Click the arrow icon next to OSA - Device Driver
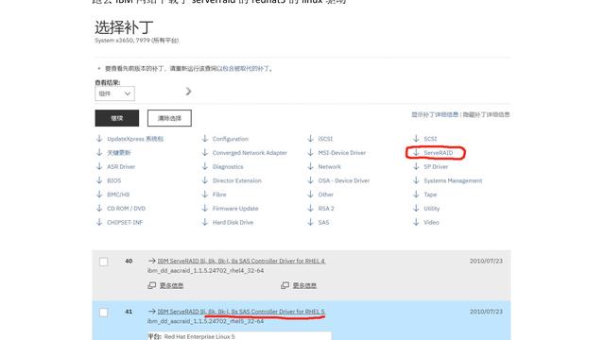This screenshot has width=605, height=340. click(311, 180)
